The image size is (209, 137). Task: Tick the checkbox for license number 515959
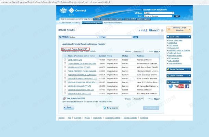pos(65,71)
